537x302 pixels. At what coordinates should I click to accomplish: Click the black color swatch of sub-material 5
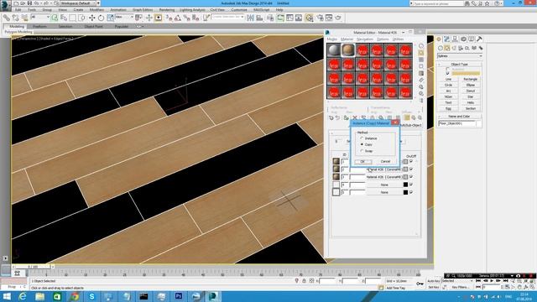(405, 192)
